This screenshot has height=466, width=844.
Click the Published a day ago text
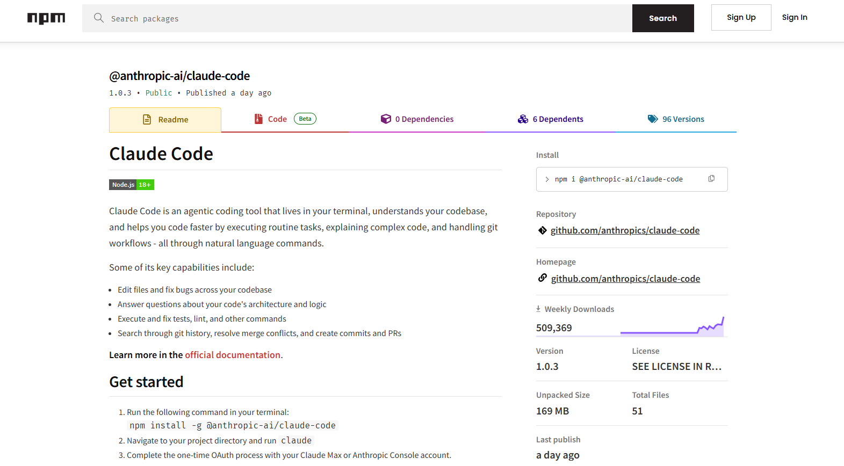[229, 93]
